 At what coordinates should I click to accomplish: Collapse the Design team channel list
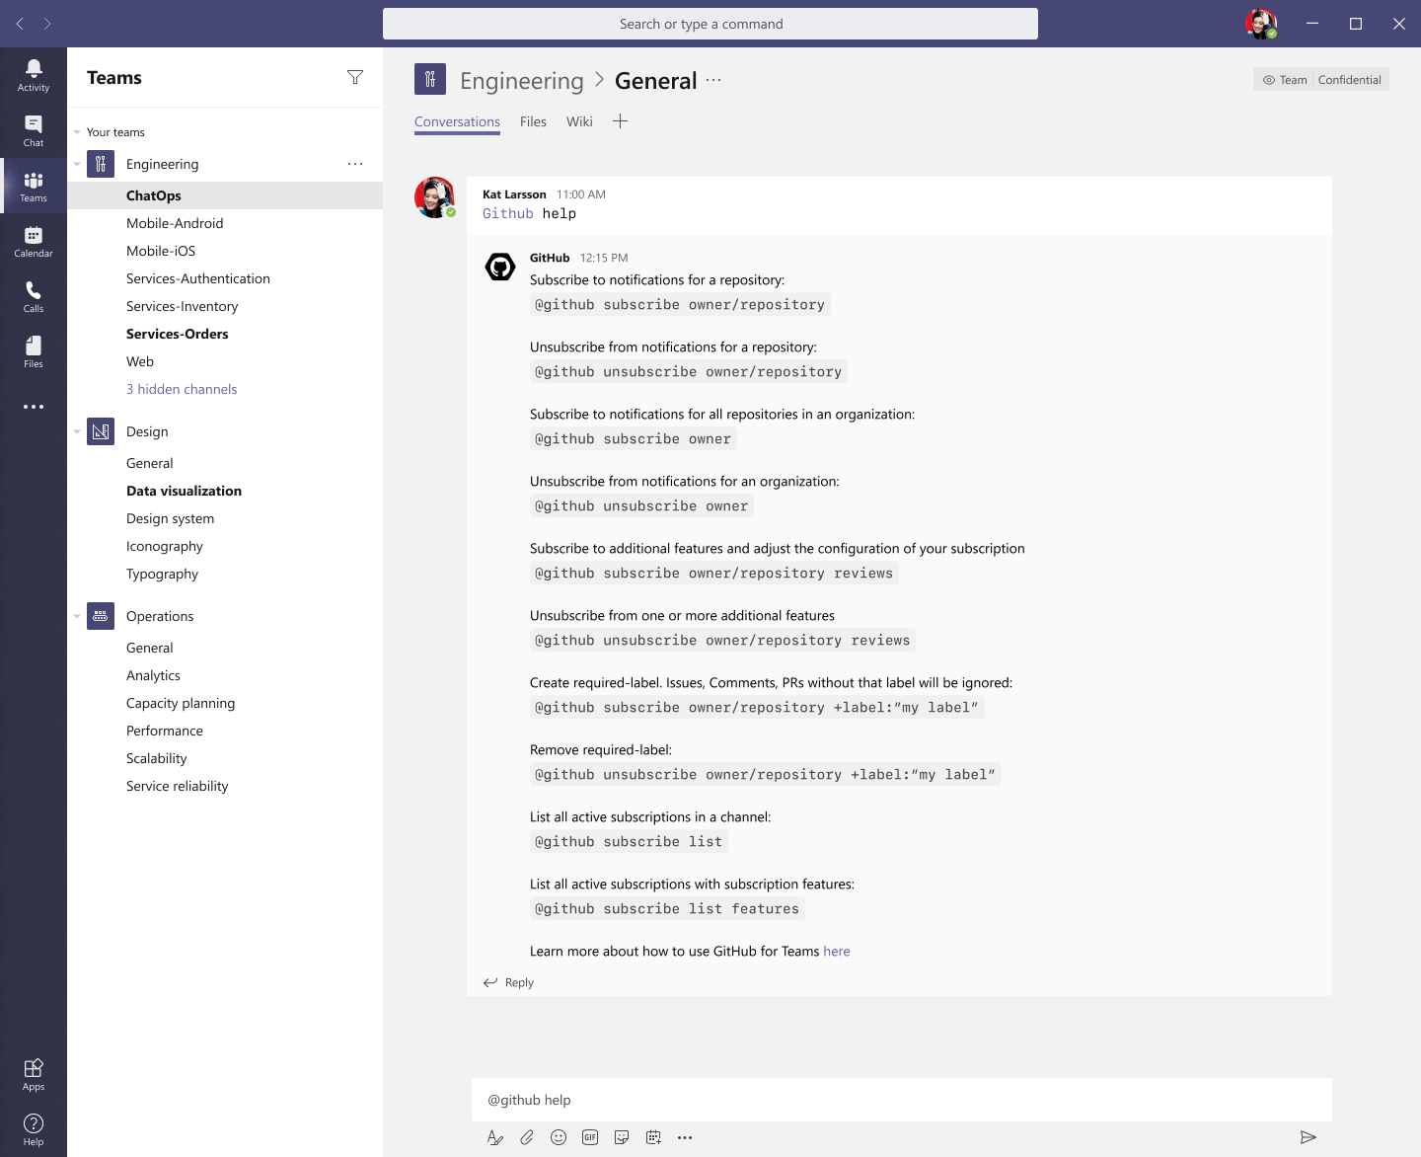77,431
